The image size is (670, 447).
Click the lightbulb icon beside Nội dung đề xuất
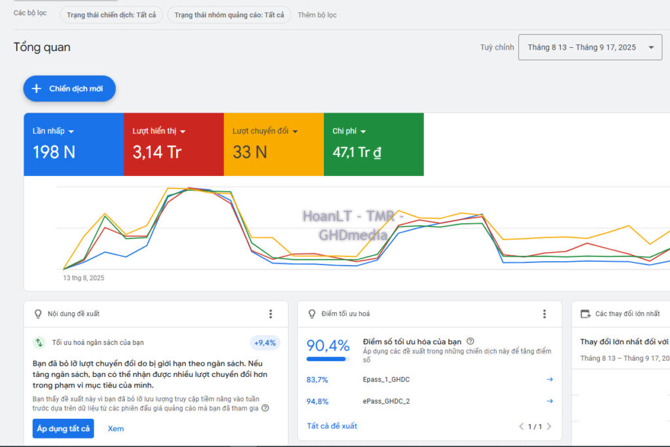(x=39, y=313)
